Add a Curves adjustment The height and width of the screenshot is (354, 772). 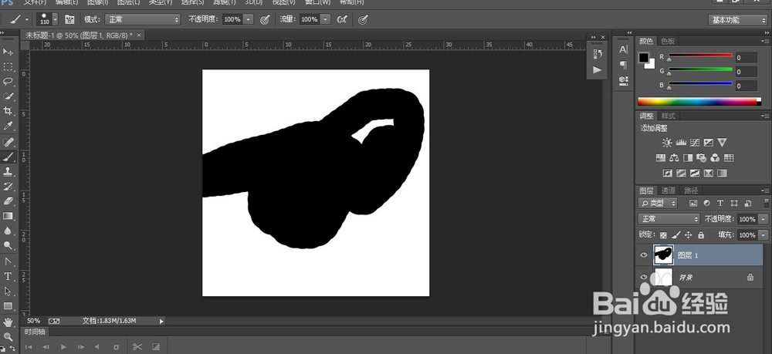695,143
